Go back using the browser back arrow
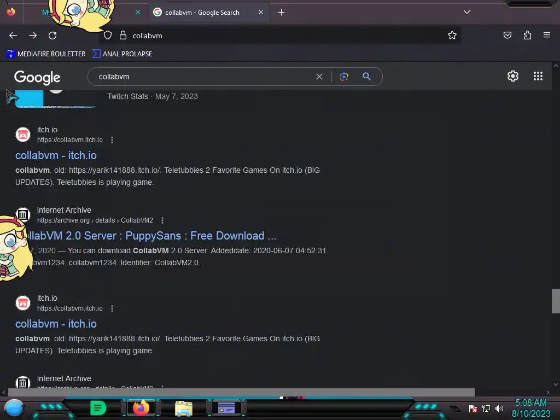560x420 pixels. [13, 36]
